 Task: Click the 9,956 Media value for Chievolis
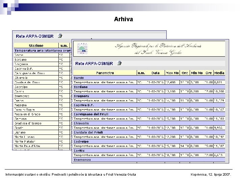tap(218, 128)
